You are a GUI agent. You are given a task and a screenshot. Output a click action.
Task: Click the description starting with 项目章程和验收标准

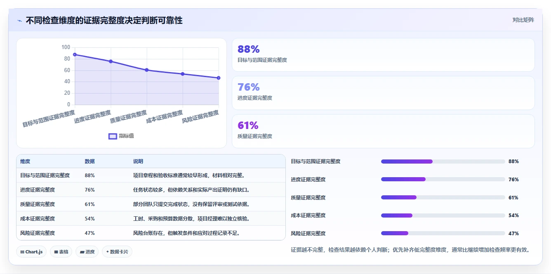coord(189,176)
